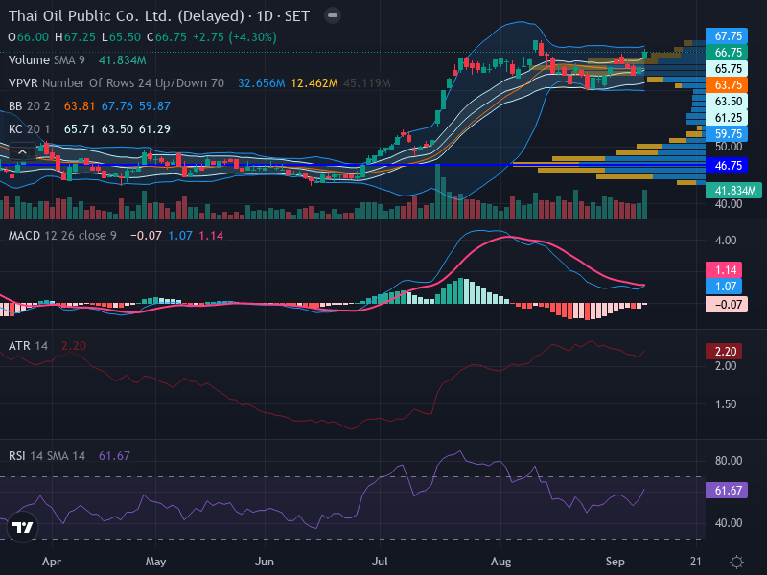767x575 pixels.
Task: Click the blue 46.75 price line label
Action: coord(727,165)
